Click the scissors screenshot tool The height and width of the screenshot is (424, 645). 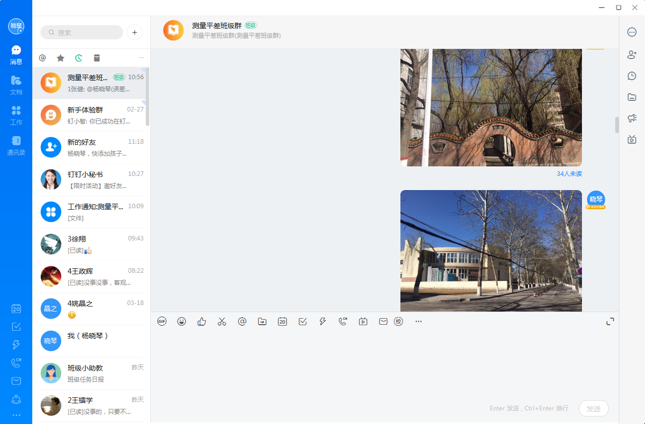click(222, 321)
